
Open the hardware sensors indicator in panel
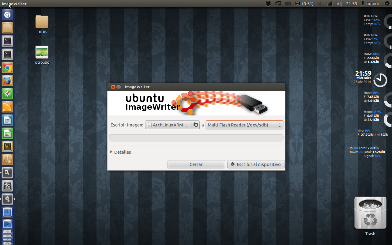pyautogui.click(x=278, y=4)
